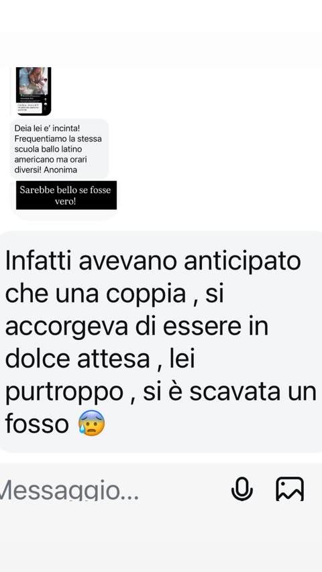Open the shared story thumbnail preview
The height and width of the screenshot is (572, 322).
(34, 91)
